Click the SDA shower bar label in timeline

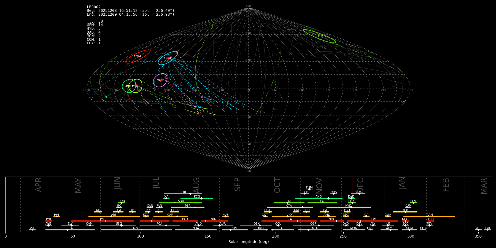click(181, 201)
